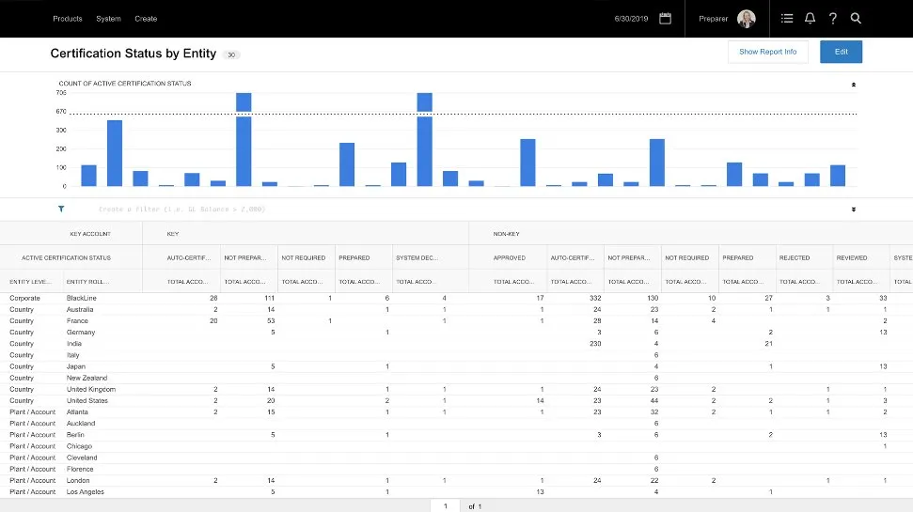Click the Entity Level column header
This screenshot has height=512, width=913.
click(x=31, y=281)
